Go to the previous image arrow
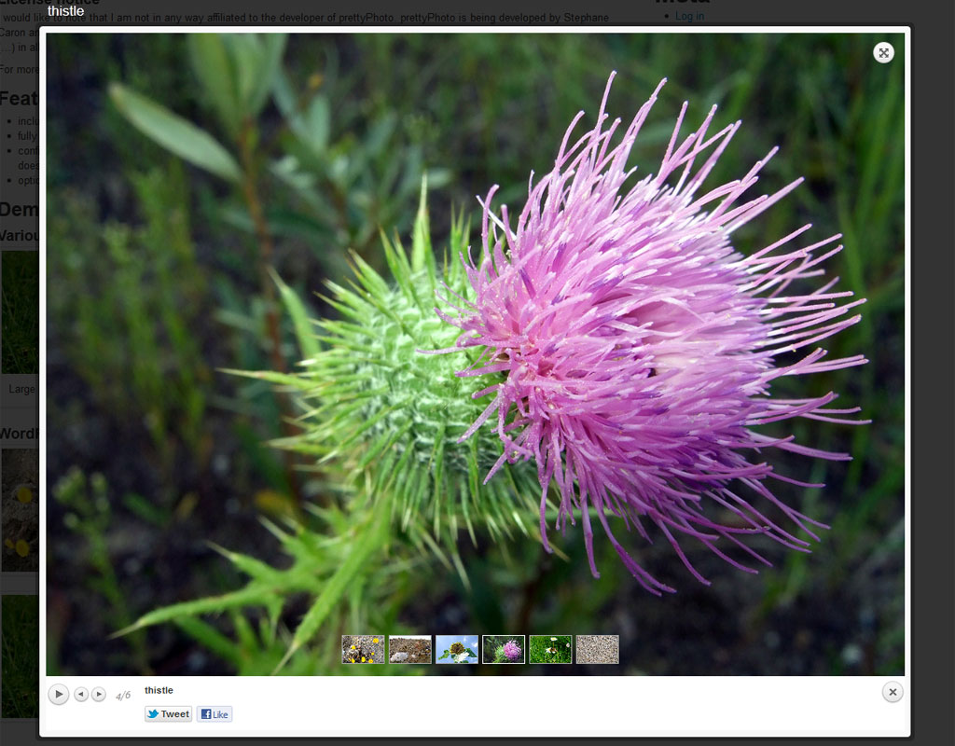Screen dimensions: 955x746 tap(81, 694)
